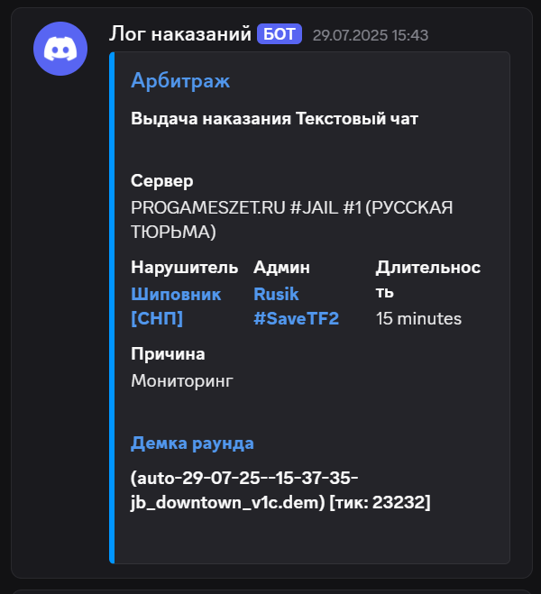Click the 15 minutes duration value
The width and height of the screenshot is (541, 594).
pyautogui.click(x=418, y=318)
